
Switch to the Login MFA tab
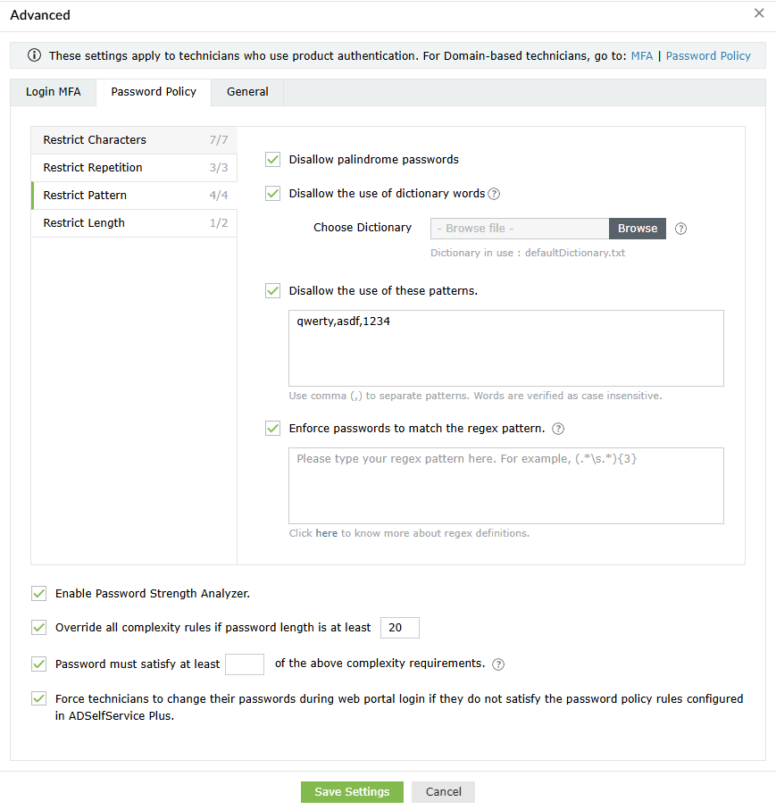click(53, 91)
